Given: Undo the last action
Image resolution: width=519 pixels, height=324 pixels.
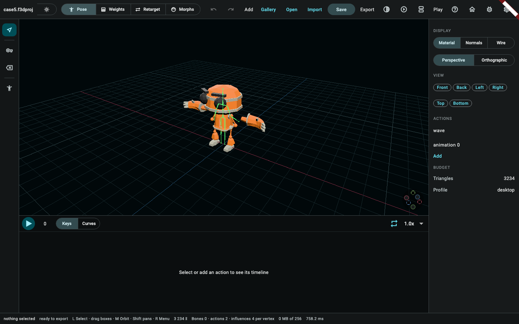Looking at the screenshot, I should tap(213, 9).
